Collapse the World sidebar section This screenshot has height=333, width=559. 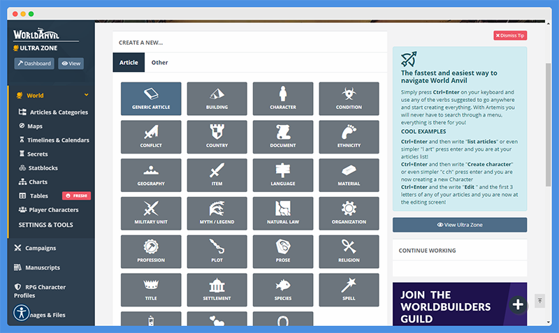point(86,95)
